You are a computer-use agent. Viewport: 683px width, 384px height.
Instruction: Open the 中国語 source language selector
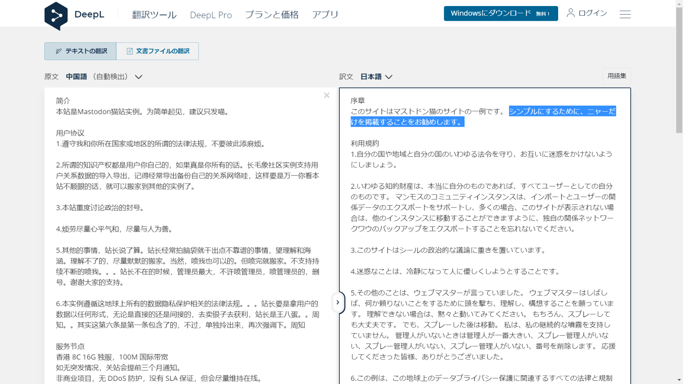click(76, 77)
